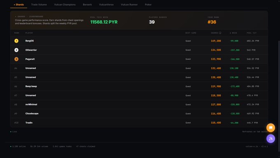Click the 24h volume footer stat
280x158 pixels.
(x=39, y=146)
